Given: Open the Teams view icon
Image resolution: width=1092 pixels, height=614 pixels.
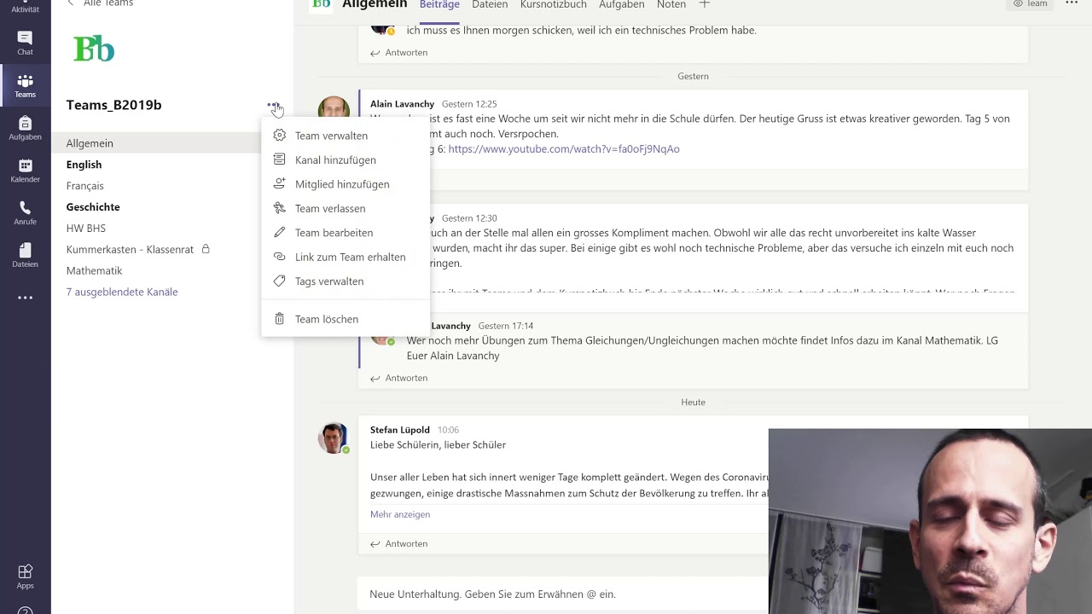Looking at the screenshot, I should 25,85.
